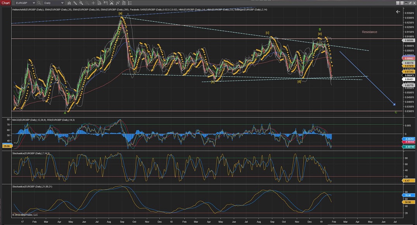Click the grey 0.85770 price marker

[409, 86]
